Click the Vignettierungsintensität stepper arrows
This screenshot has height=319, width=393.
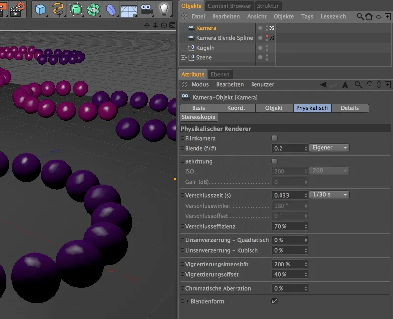tap(306, 264)
